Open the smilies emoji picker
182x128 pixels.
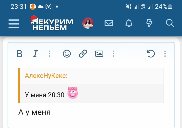[67, 54]
